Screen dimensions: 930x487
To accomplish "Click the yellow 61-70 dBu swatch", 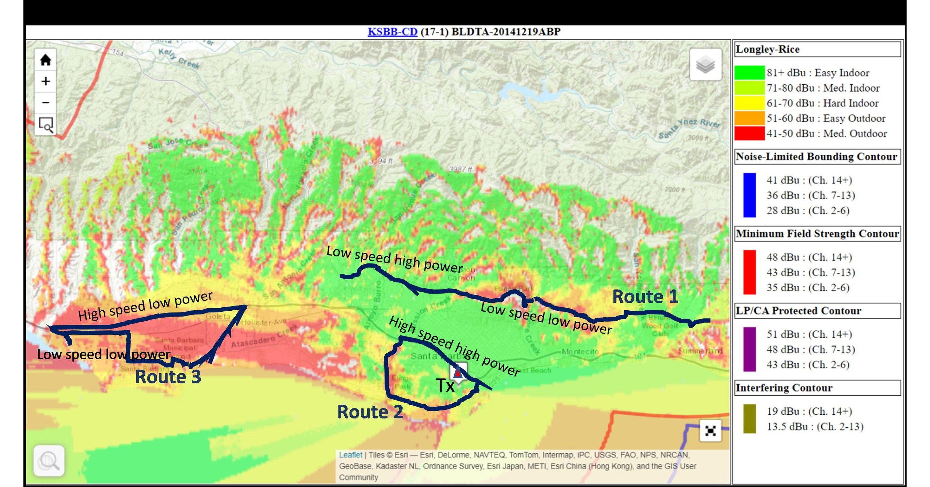I will [750, 103].
